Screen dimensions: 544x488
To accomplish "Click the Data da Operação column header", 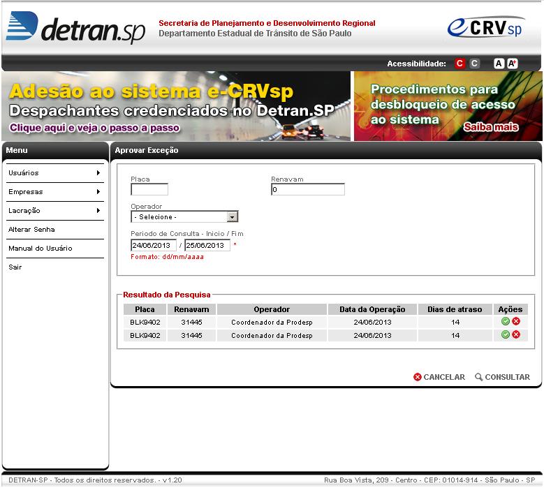I will (x=372, y=309).
